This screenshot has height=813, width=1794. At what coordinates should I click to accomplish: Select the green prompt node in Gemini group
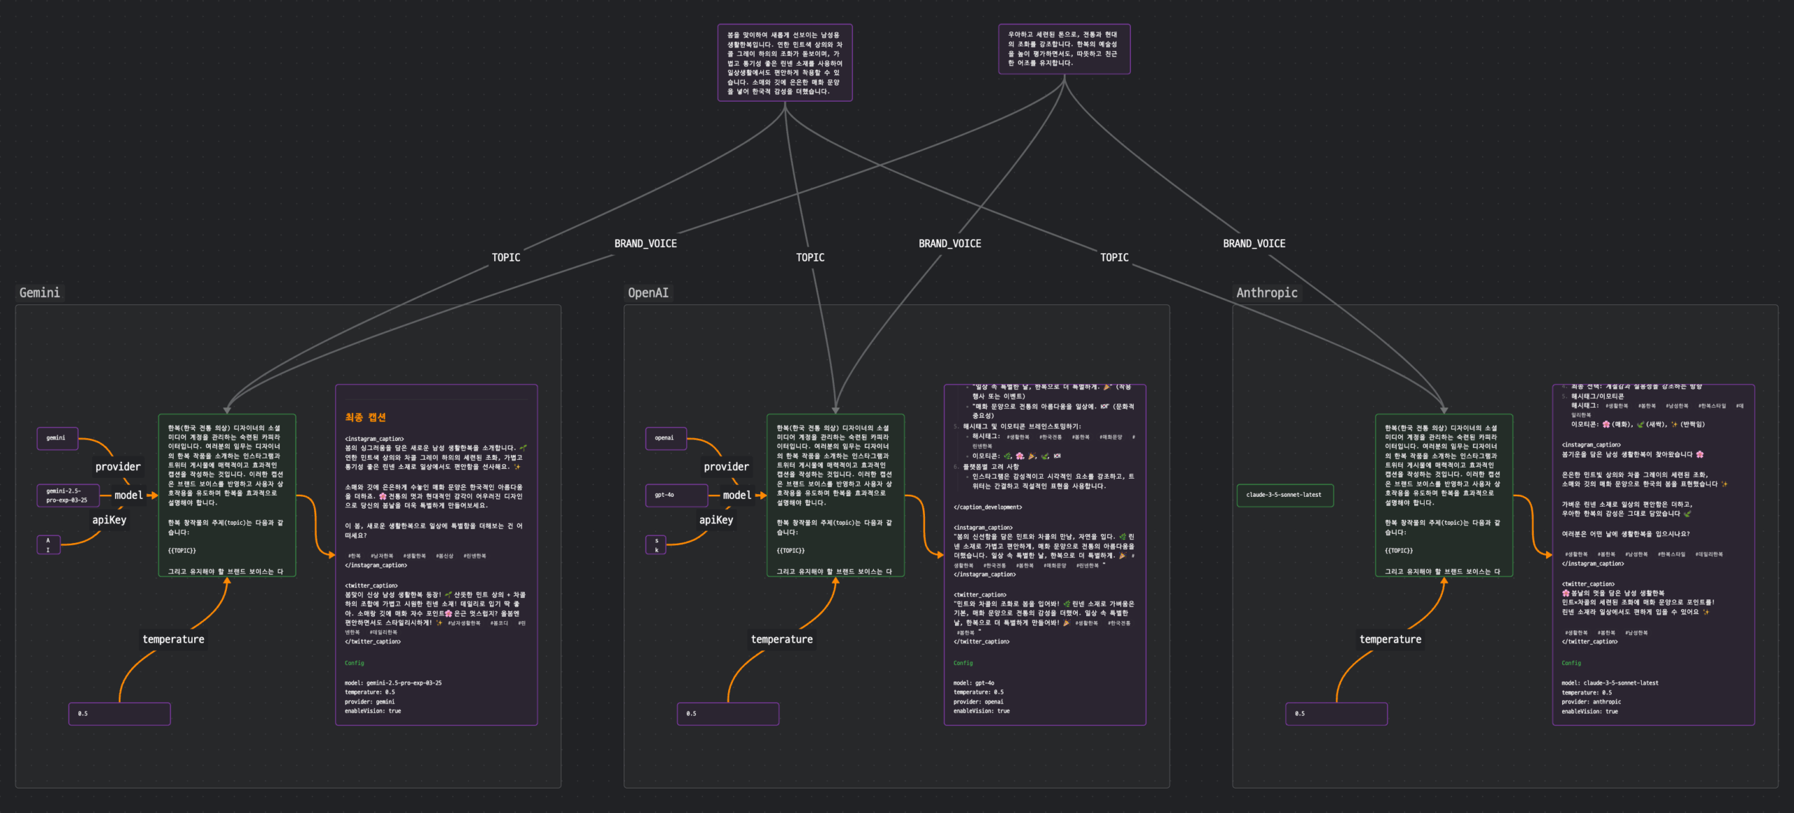click(x=227, y=496)
